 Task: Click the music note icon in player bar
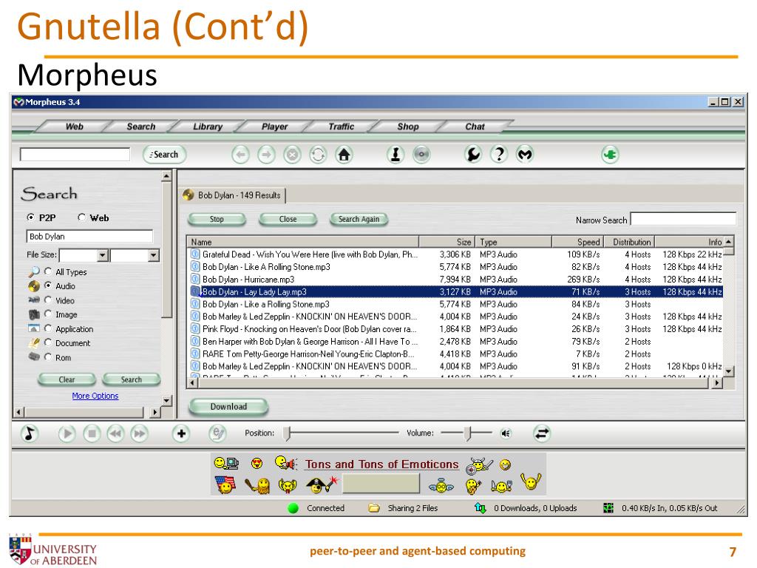(x=30, y=433)
